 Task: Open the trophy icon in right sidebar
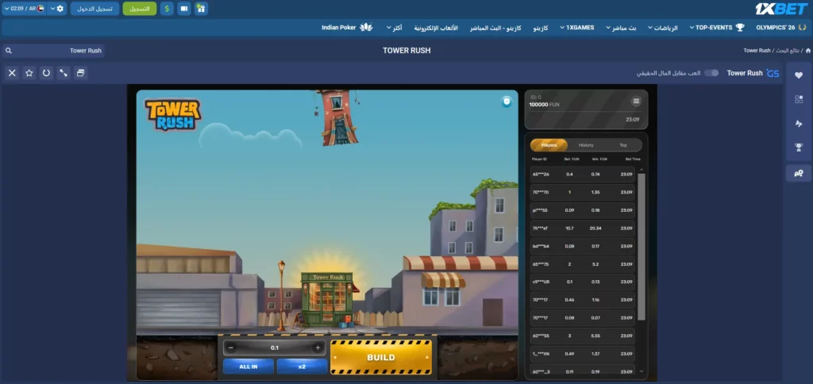(x=799, y=148)
